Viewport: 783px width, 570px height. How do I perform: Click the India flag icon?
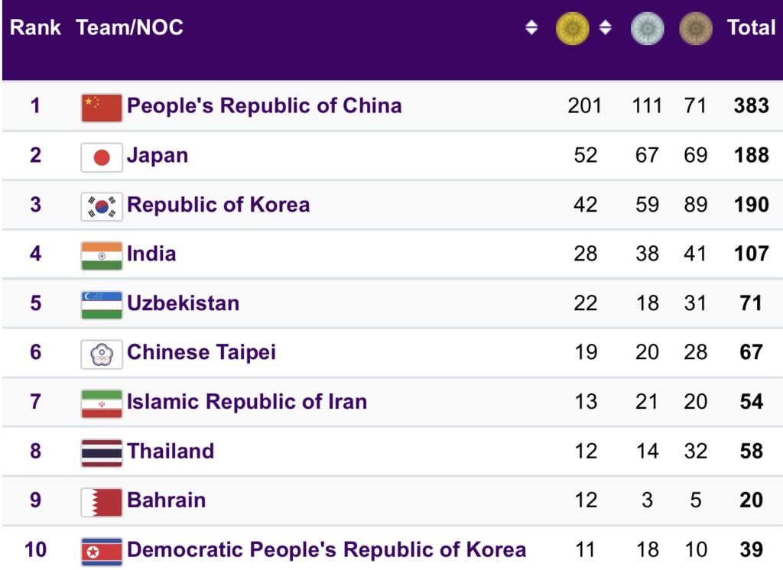[102, 256]
